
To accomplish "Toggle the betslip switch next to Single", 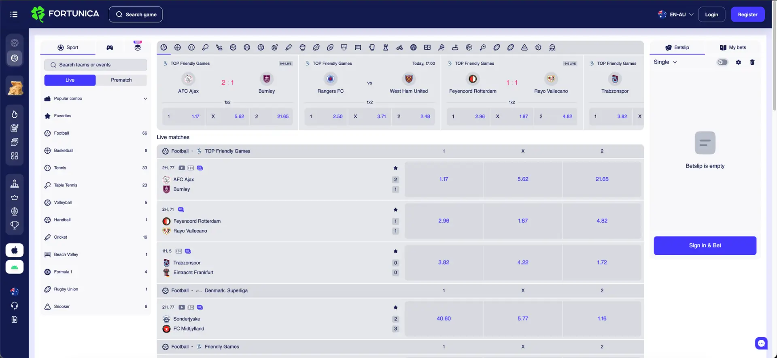I will [722, 62].
